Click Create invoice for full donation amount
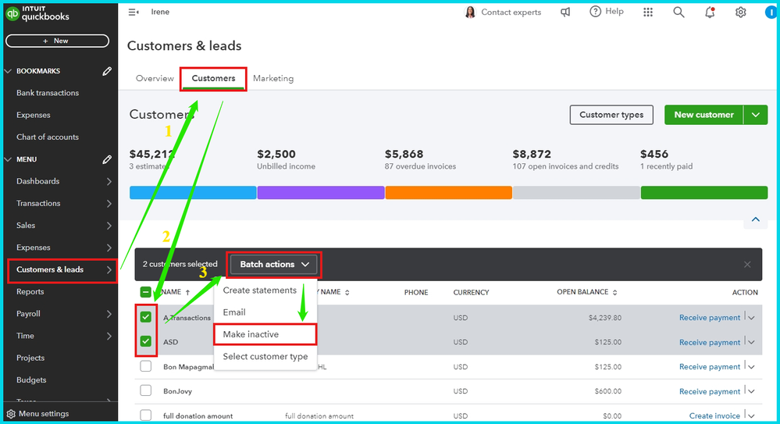 click(714, 415)
